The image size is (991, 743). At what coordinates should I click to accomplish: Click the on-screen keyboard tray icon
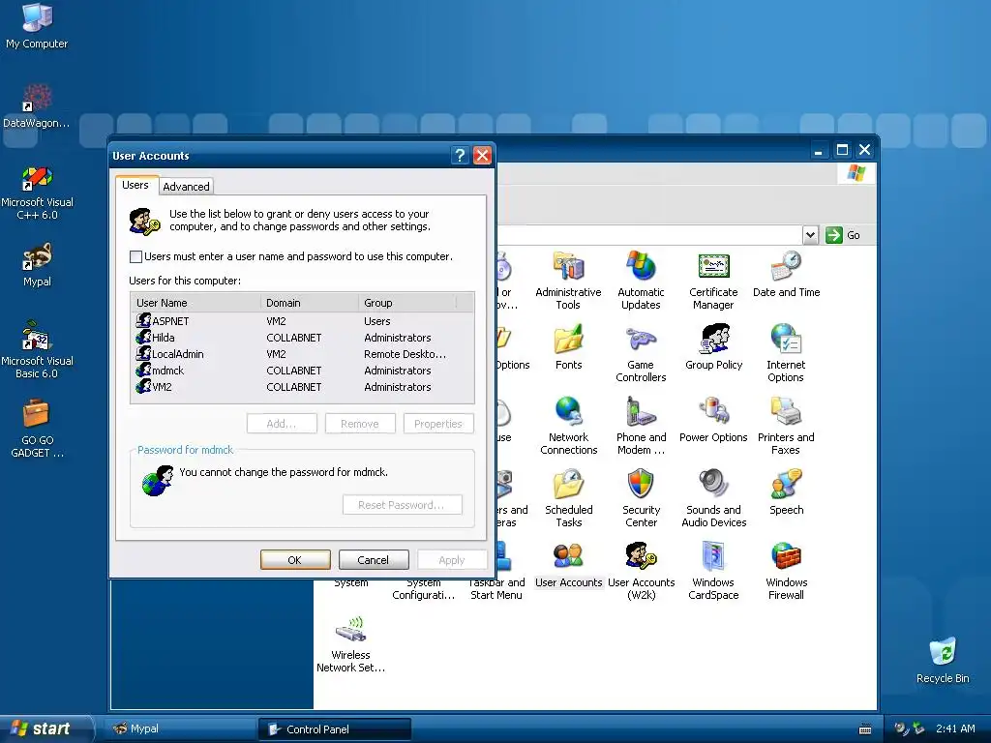[x=865, y=729]
